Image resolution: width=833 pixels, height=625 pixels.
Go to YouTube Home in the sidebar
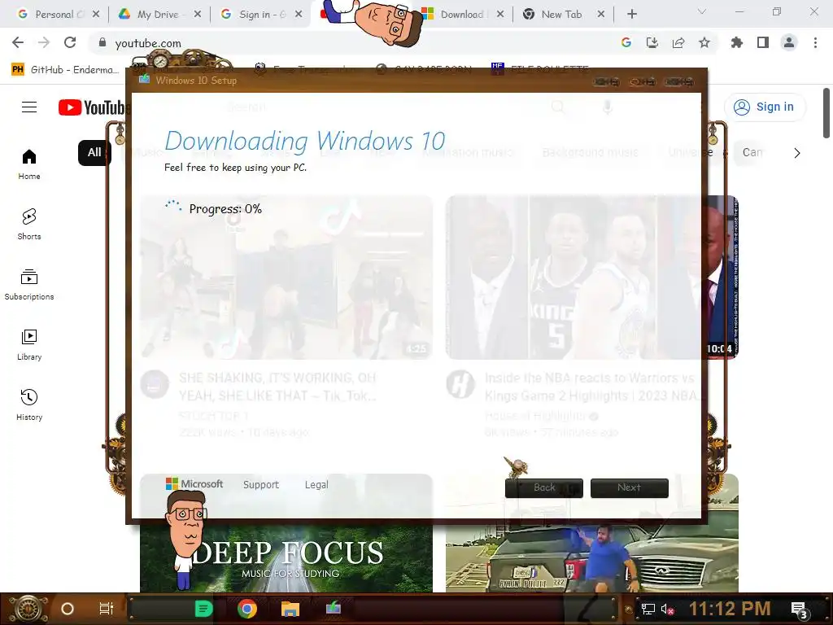click(x=29, y=164)
